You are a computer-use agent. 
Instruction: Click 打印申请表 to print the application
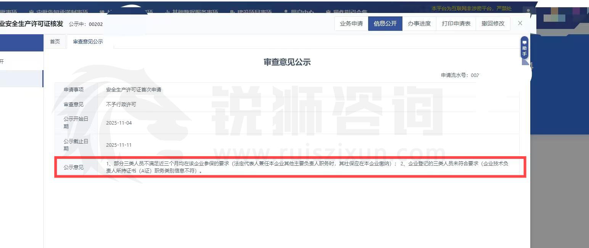tap(456, 24)
